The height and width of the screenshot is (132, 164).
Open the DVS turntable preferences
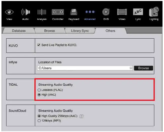106,12
